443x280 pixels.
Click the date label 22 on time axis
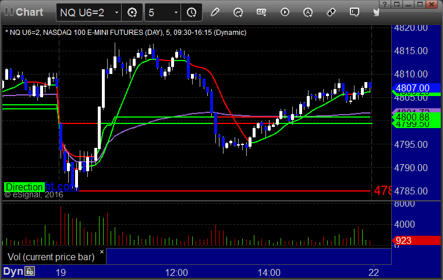coord(374,272)
